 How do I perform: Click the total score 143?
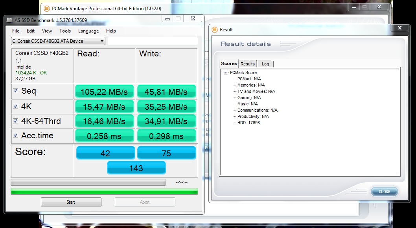click(136, 168)
